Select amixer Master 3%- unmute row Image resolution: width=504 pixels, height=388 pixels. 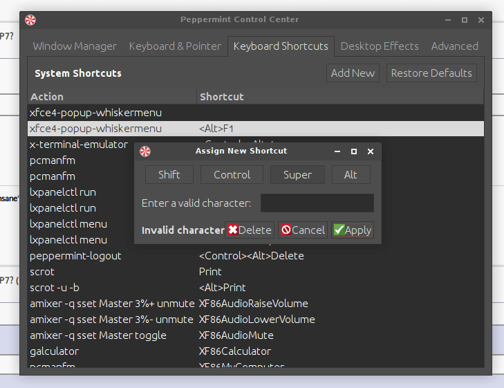point(256,320)
